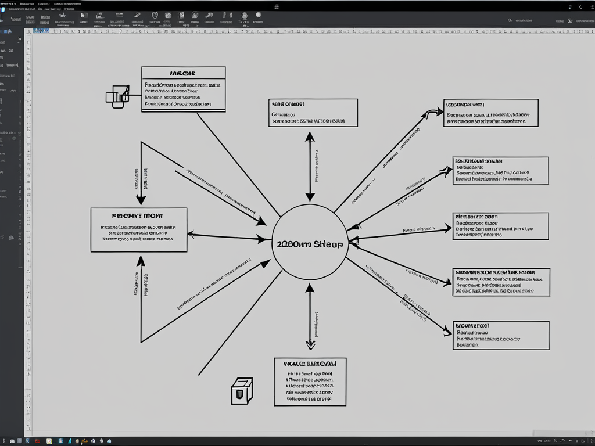Click the leftmost icon in the top toolbar
This screenshot has width=595, height=446.
coord(62,15)
